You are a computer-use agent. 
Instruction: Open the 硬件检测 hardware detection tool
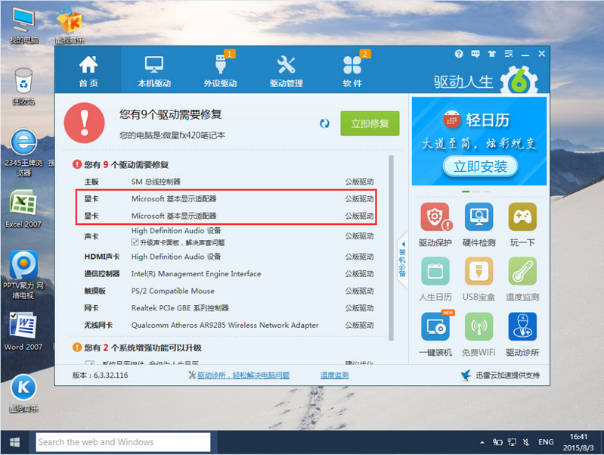[x=479, y=225]
